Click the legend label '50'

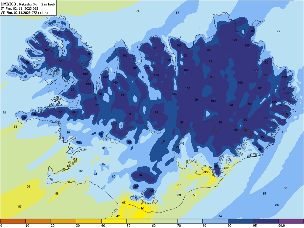coord(129,226)
